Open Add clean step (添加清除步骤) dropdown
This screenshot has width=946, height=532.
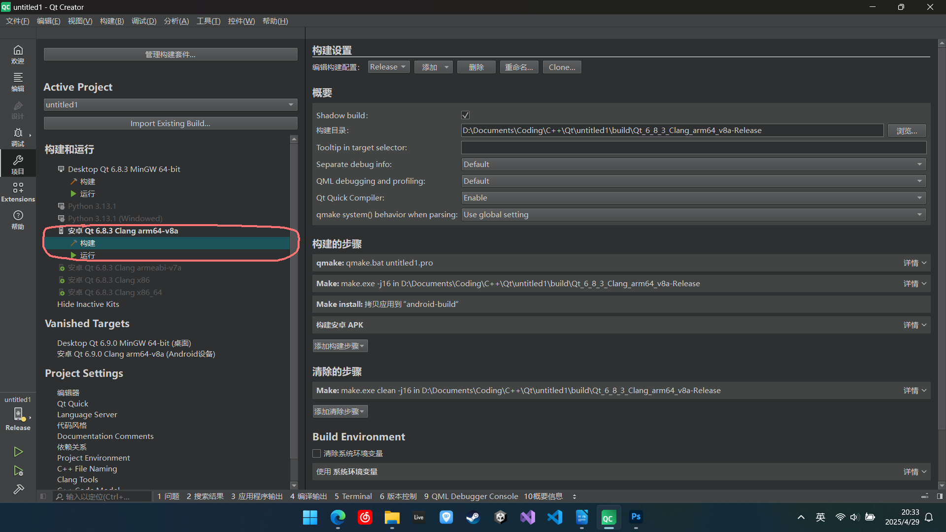pyautogui.click(x=340, y=411)
